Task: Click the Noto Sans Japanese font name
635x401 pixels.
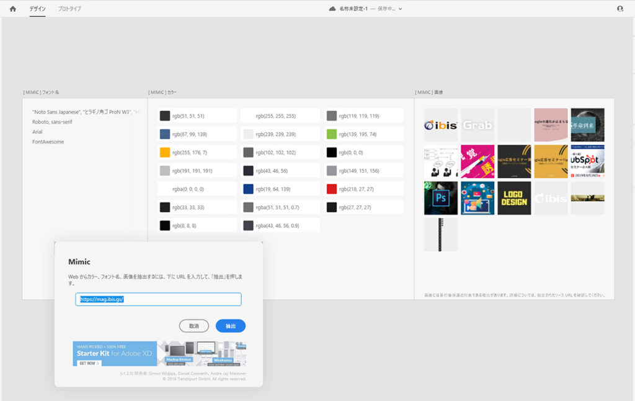Action: pos(86,112)
